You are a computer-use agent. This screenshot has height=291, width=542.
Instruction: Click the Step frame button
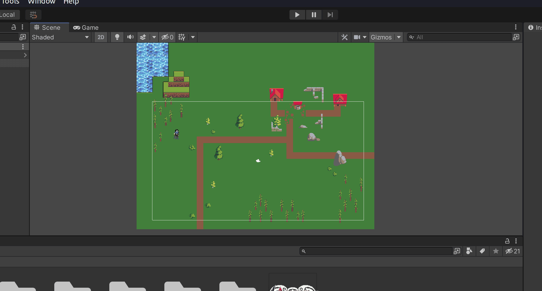[330, 15]
